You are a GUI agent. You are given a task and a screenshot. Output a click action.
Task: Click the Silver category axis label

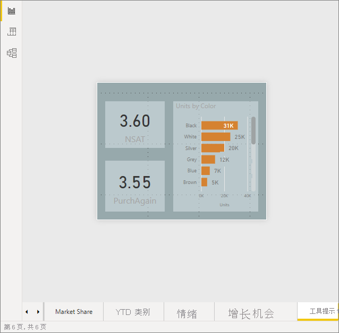[191, 148]
